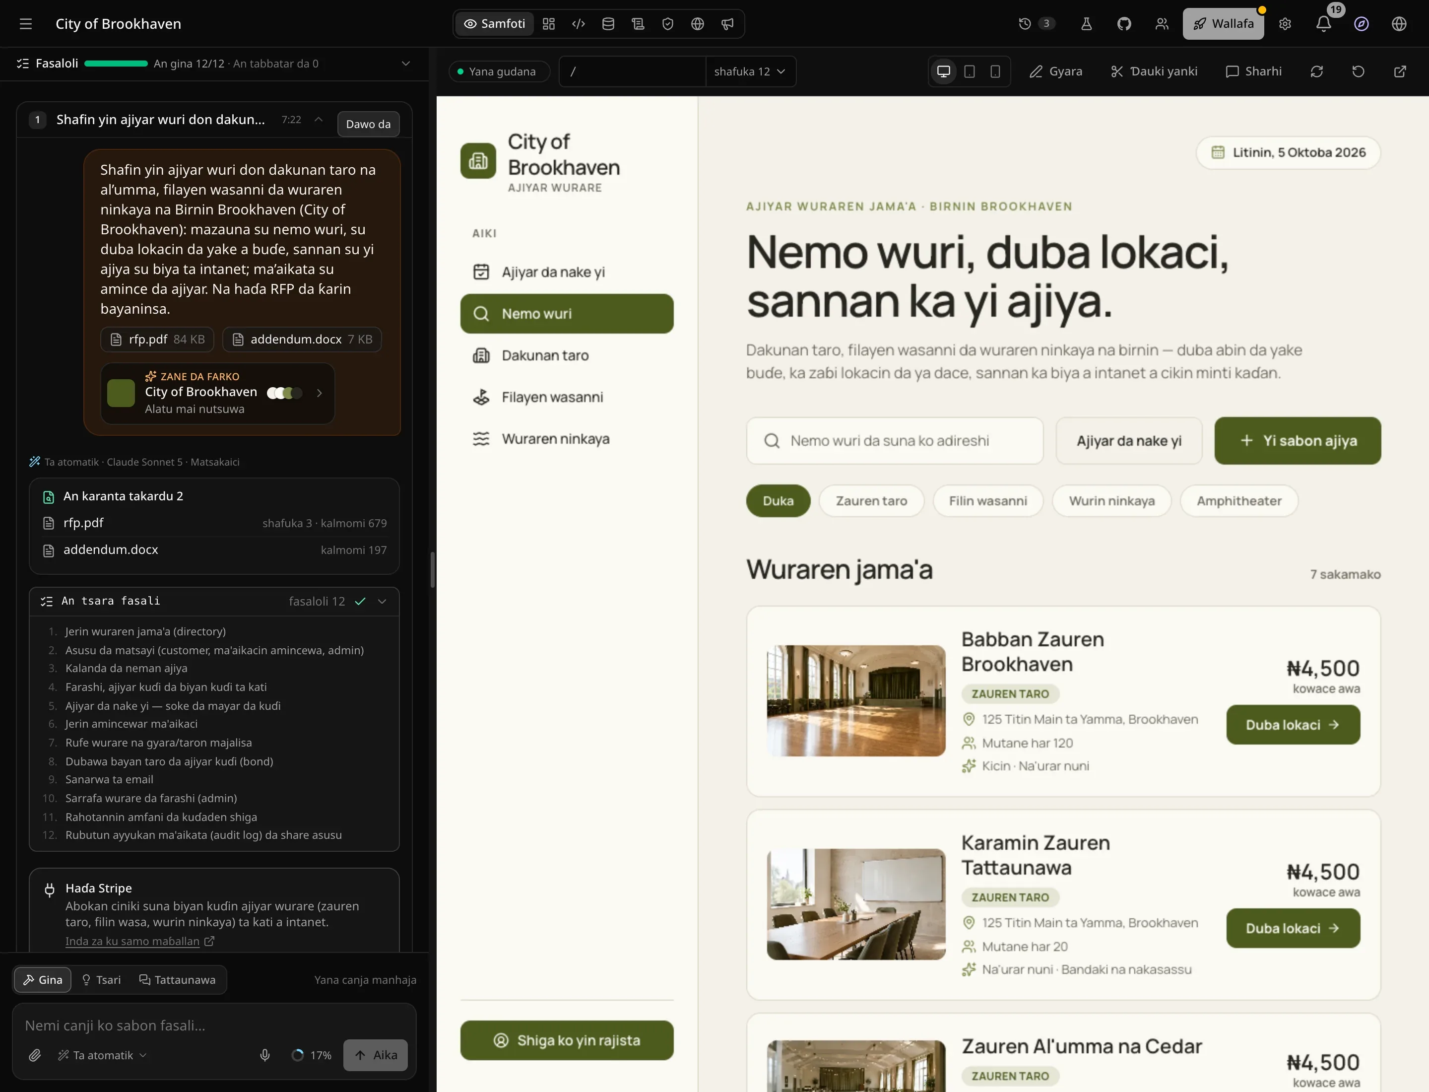This screenshot has width=1429, height=1092.
Task: Click Duba lokaci for Babban Zauren Brookhaven
Action: (x=1293, y=725)
